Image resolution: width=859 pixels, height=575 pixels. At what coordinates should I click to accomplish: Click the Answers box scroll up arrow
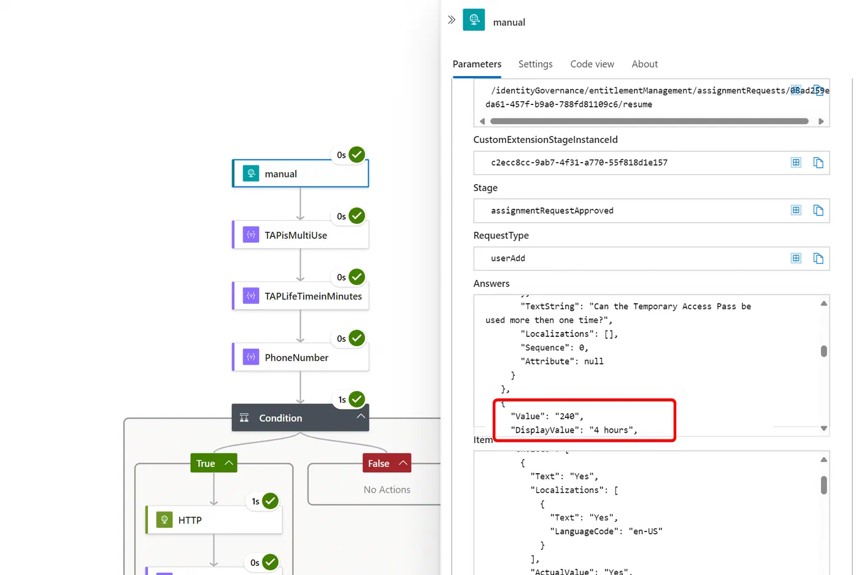click(x=824, y=303)
